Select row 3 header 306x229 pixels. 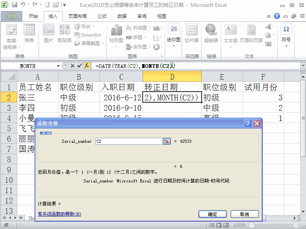[x=9, y=108]
